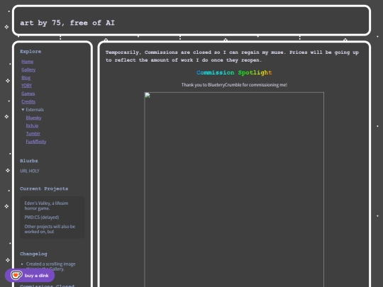Click the 'art by 75, free of AI' title
This screenshot has height=287, width=383.
click(x=67, y=23)
